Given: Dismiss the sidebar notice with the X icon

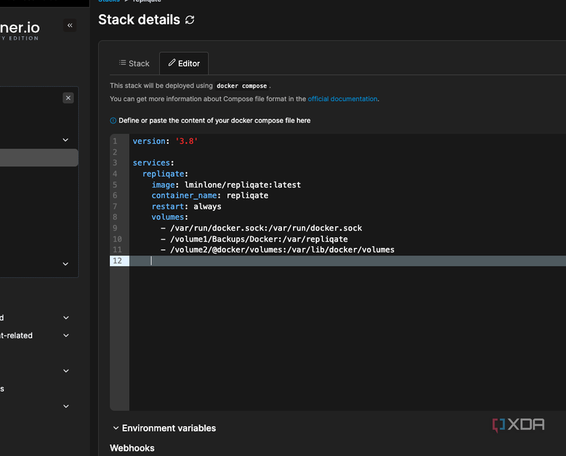Looking at the screenshot, I should point(68,97).
